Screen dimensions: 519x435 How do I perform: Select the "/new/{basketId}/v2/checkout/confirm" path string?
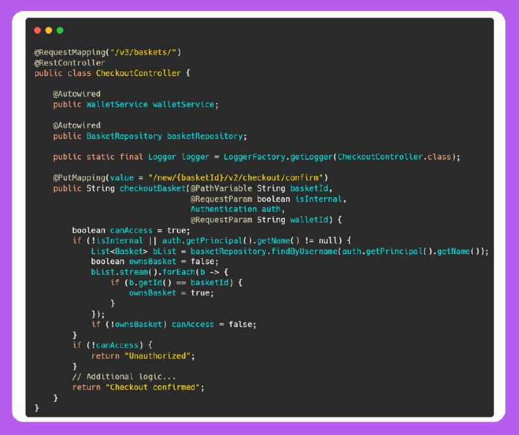click(235, 178)
